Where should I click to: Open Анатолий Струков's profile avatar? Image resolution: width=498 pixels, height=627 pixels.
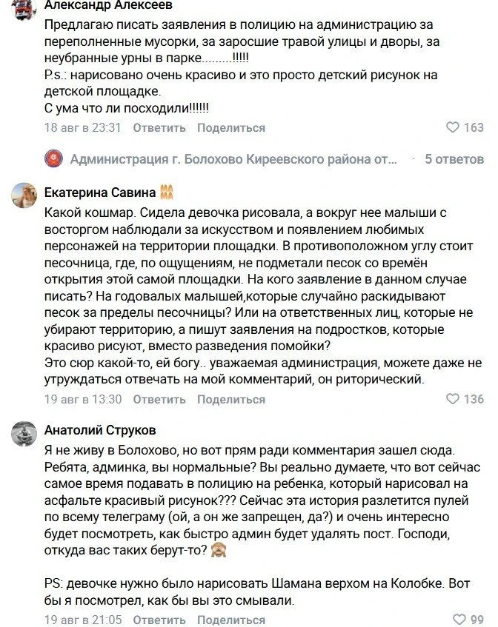(24, 434)
